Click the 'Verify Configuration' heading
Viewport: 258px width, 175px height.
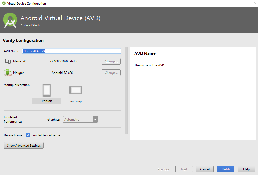tap(23, 41)
